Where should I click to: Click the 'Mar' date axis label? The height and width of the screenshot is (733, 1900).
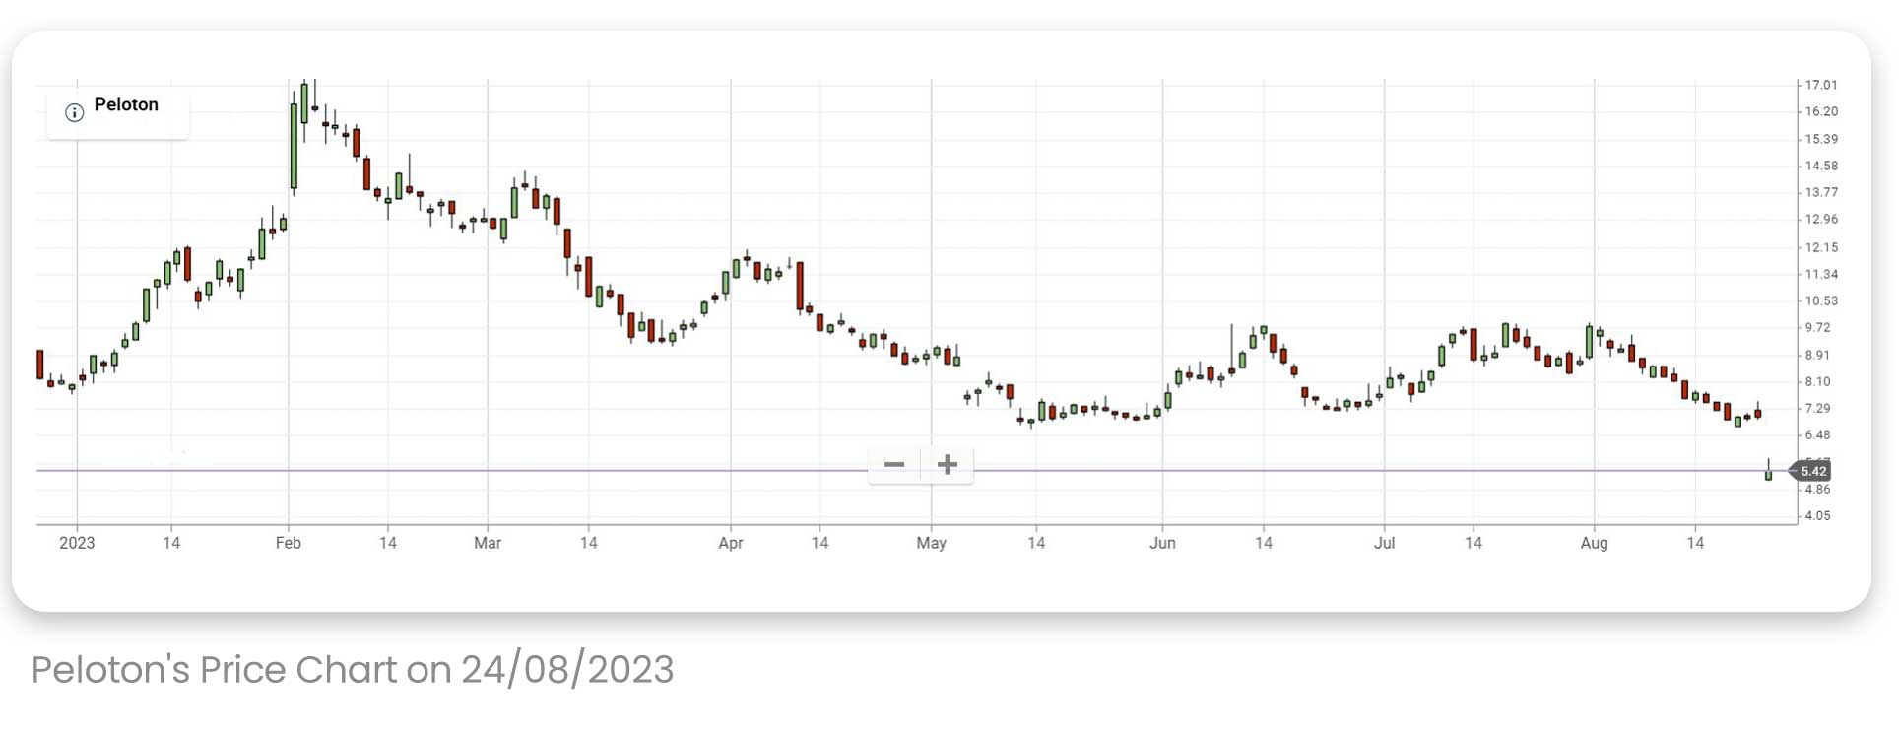click(x=488, y=543)
